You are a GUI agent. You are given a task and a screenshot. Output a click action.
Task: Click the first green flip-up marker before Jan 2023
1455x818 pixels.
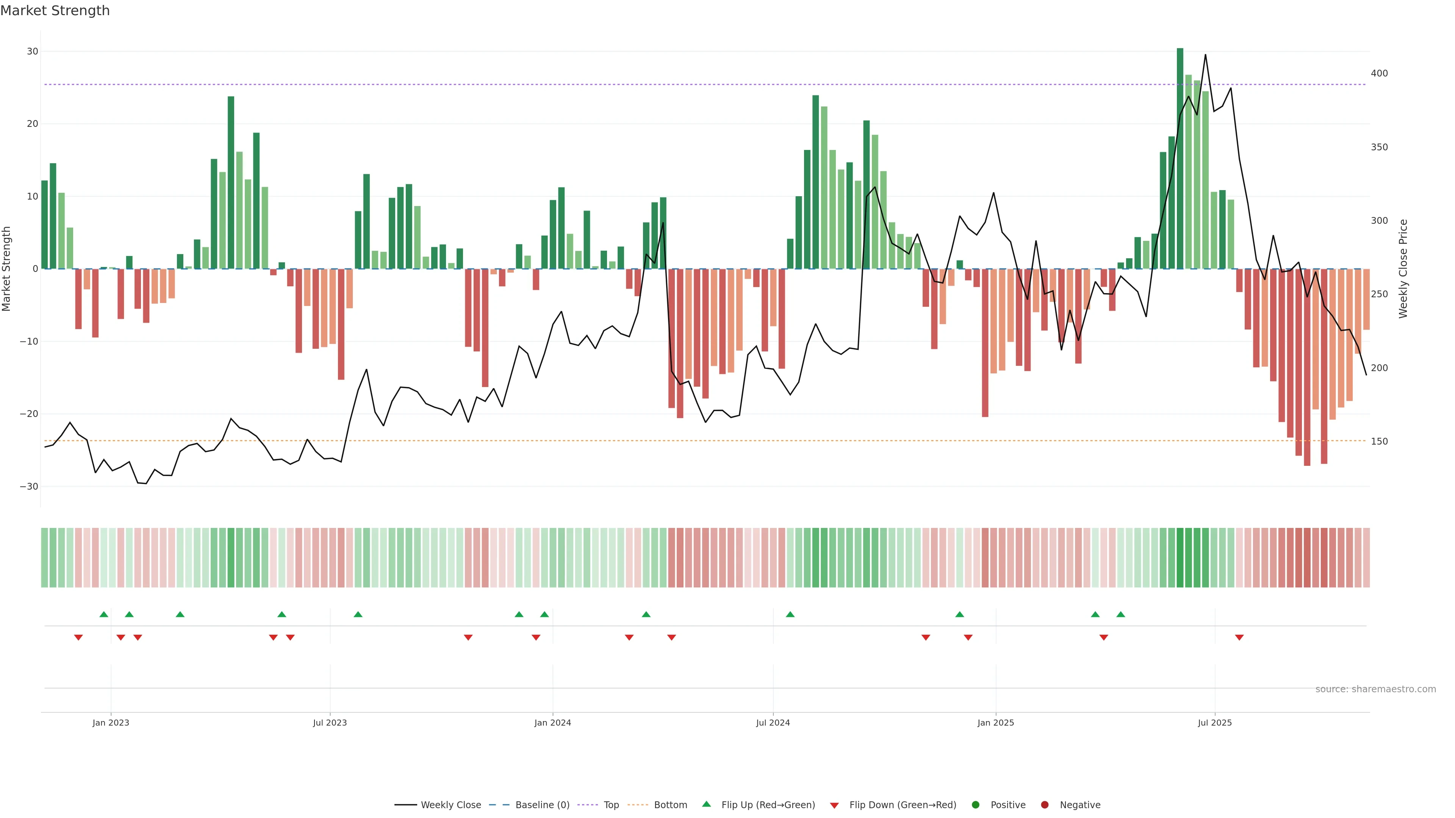click(103, 614)
